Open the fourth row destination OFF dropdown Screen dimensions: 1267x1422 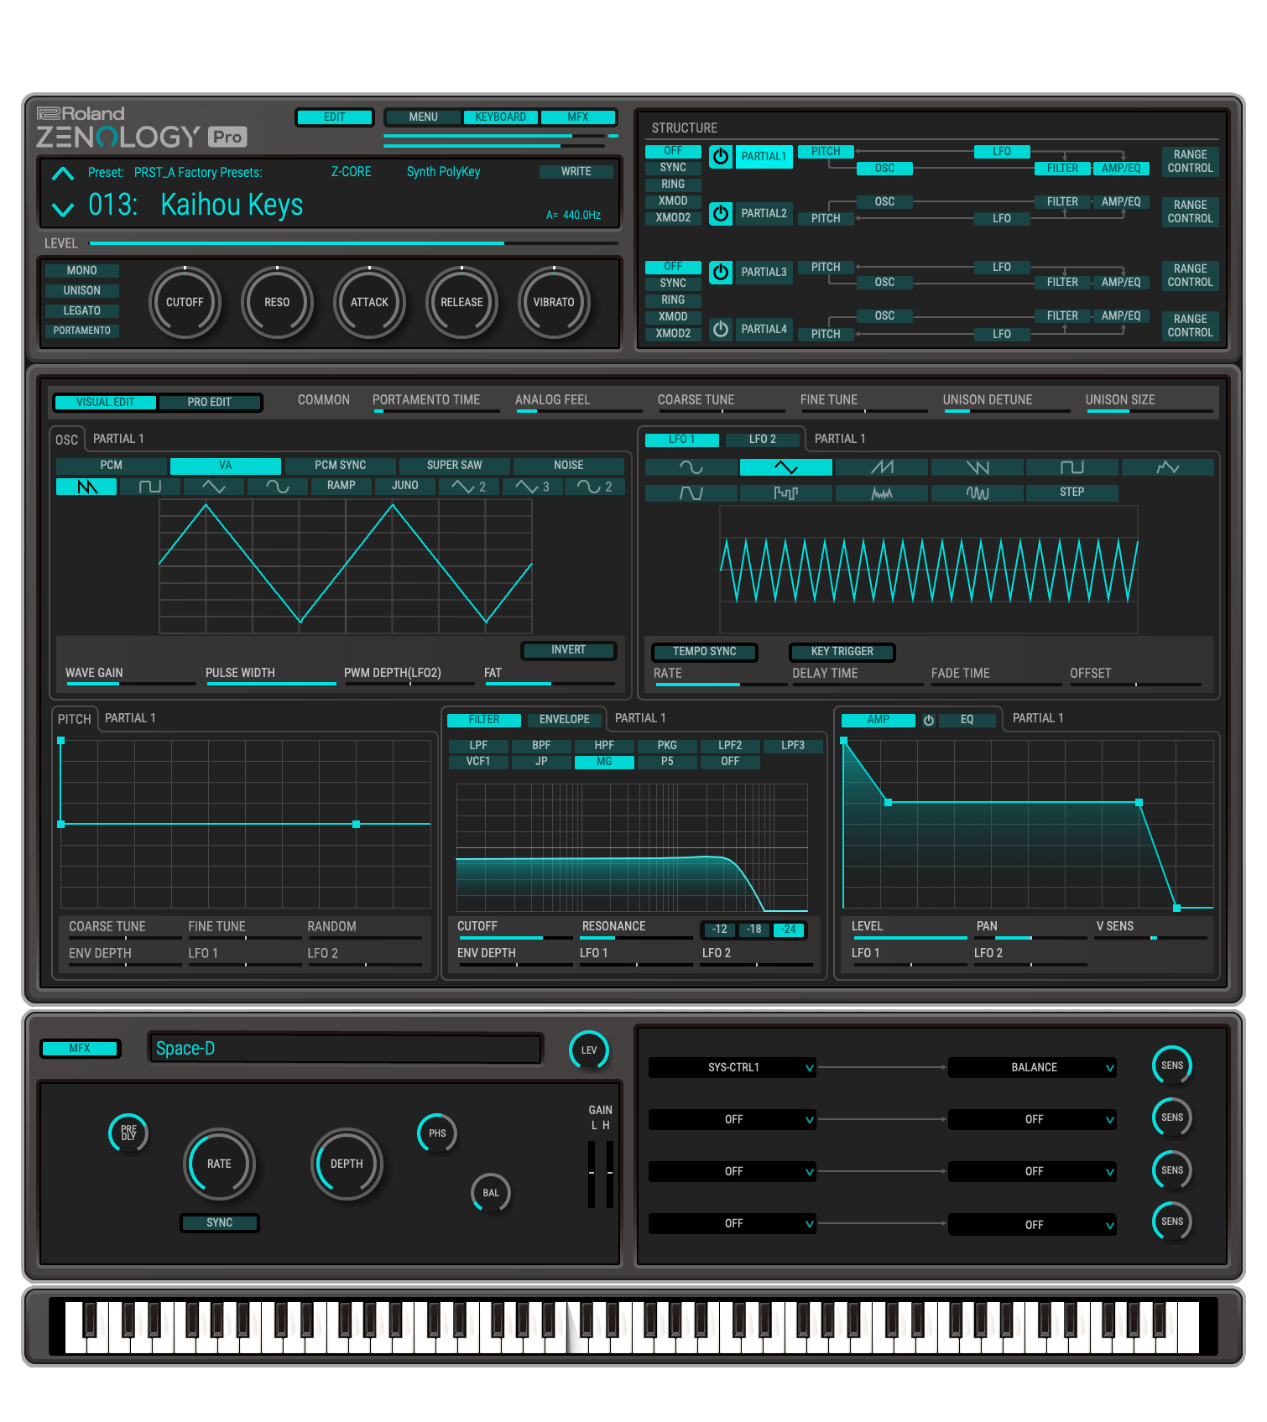point(1033,1225)
